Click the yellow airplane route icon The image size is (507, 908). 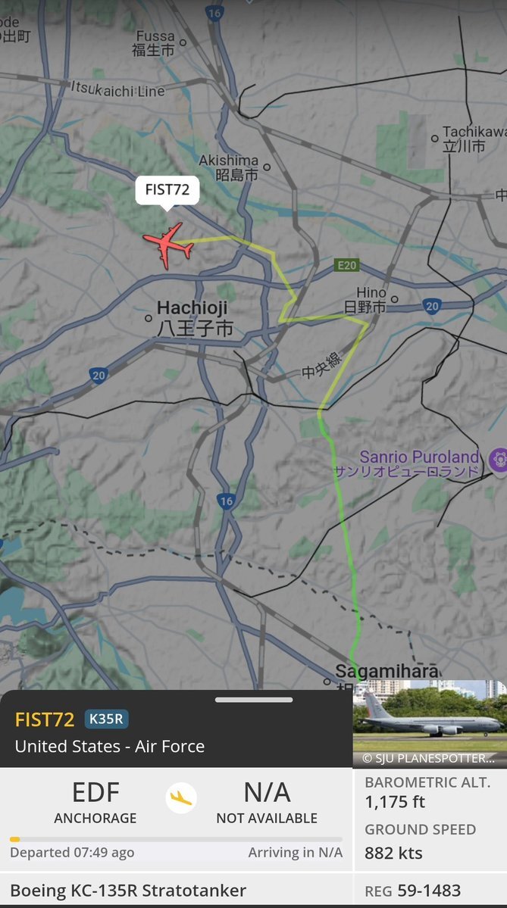[x=181, y=798]
